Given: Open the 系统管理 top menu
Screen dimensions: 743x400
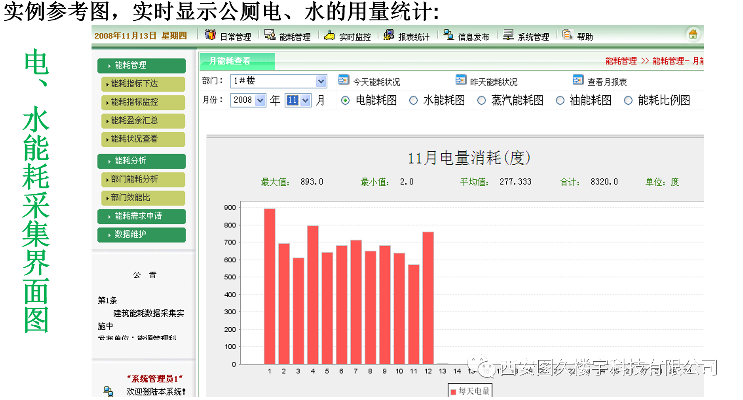Looking at the screenshot, I should click(533, 37).
